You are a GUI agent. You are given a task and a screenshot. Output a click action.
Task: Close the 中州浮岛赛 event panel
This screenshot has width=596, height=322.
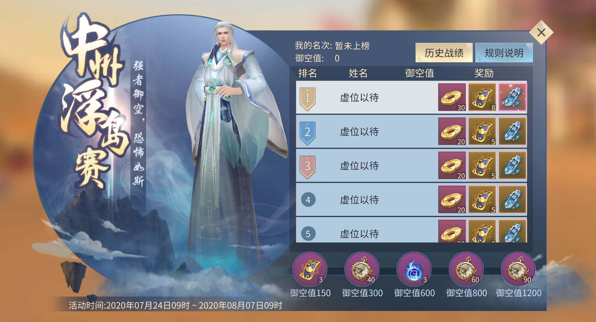[541, 32]
